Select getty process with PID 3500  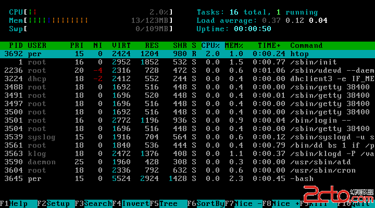pos(187,112)
